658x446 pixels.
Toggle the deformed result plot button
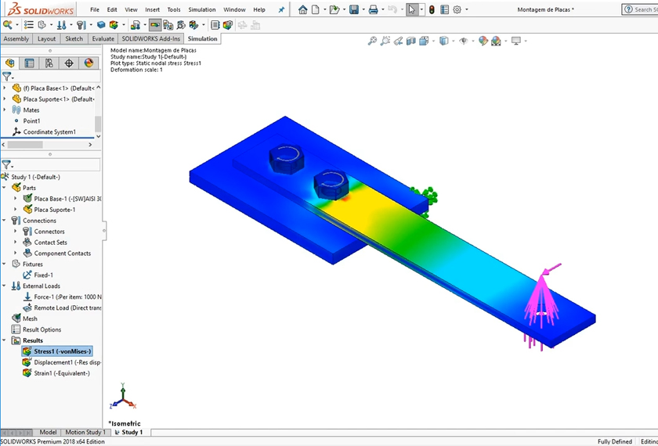[155, 25]
